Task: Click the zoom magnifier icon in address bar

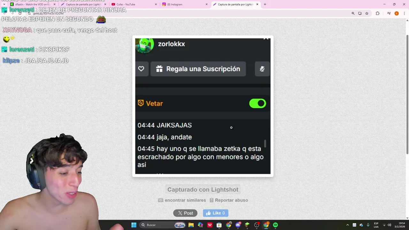Action: tap(353, 13)
